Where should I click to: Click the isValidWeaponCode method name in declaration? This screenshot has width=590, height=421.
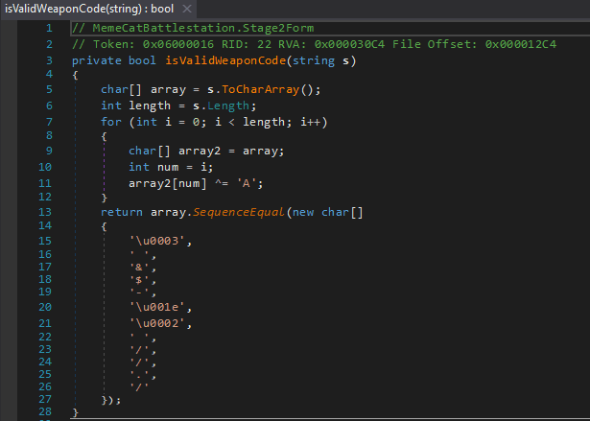pyautogui.click(x=225, y=60)
